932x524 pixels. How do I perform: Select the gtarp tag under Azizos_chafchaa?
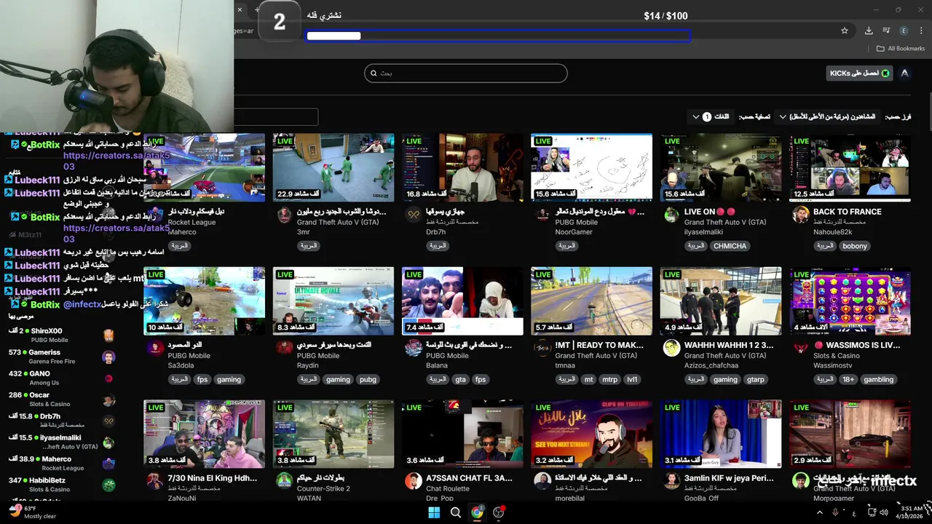(x=755, y=379)
